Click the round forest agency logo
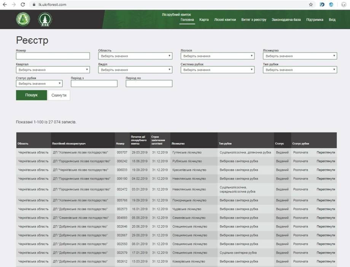Viewport: 350px width, 267px height. click(23, 19)
